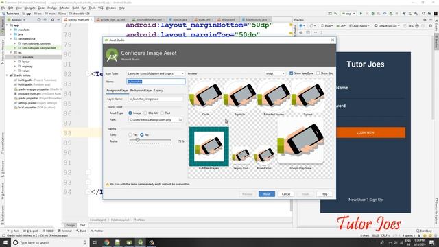
Task: Select Image asset type radio
Action: coord(130,113)
